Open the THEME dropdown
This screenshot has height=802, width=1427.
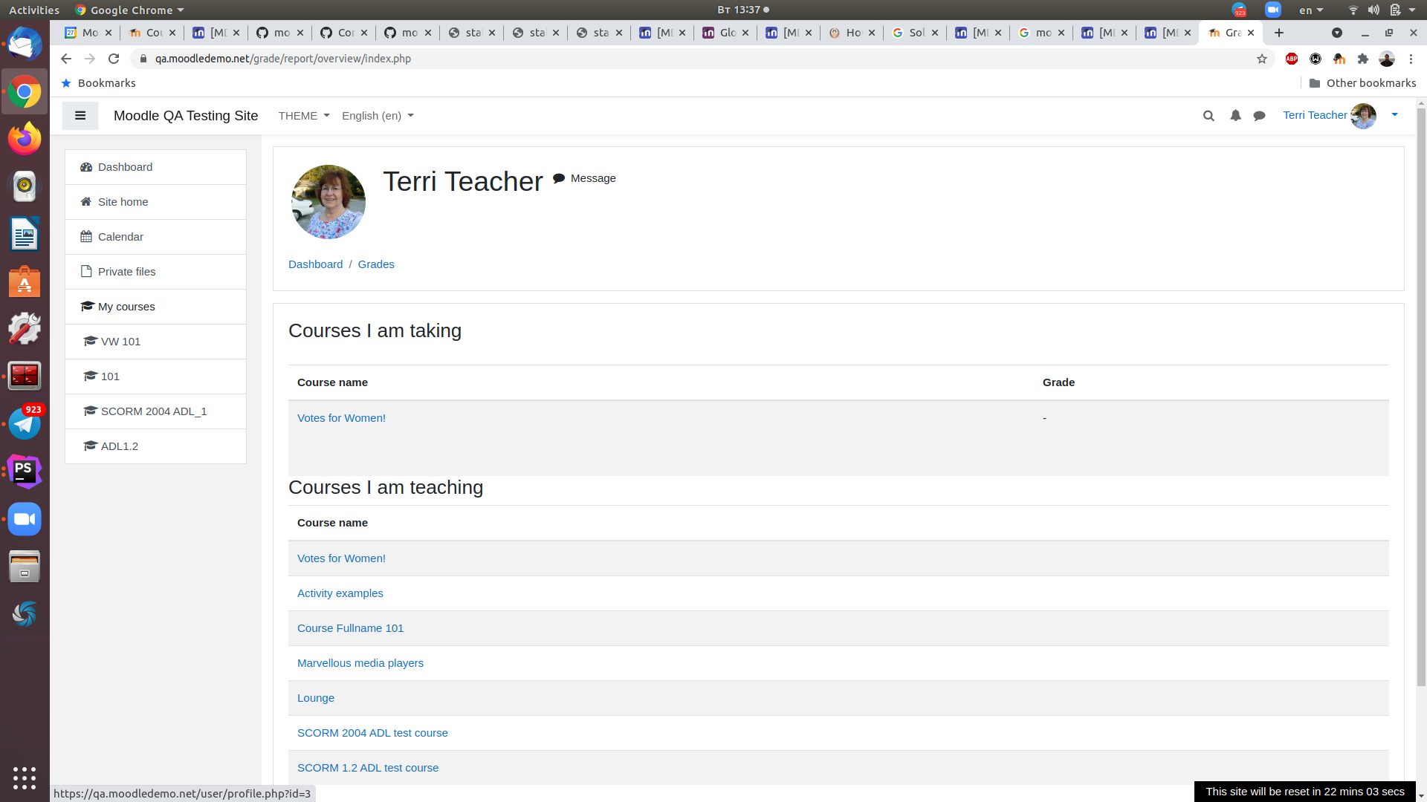[x=304, y=116]
